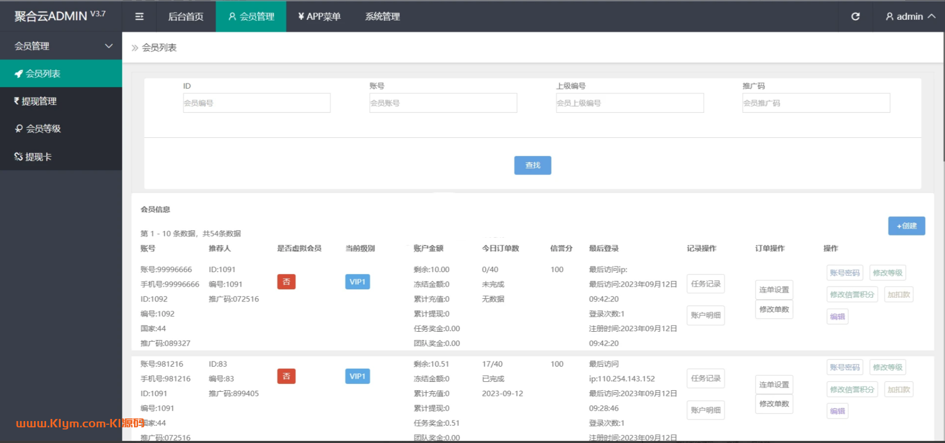Click VIP1 level badge for account 99996666
The width and height of the screenshot is (945, 443).
(357, 282)
